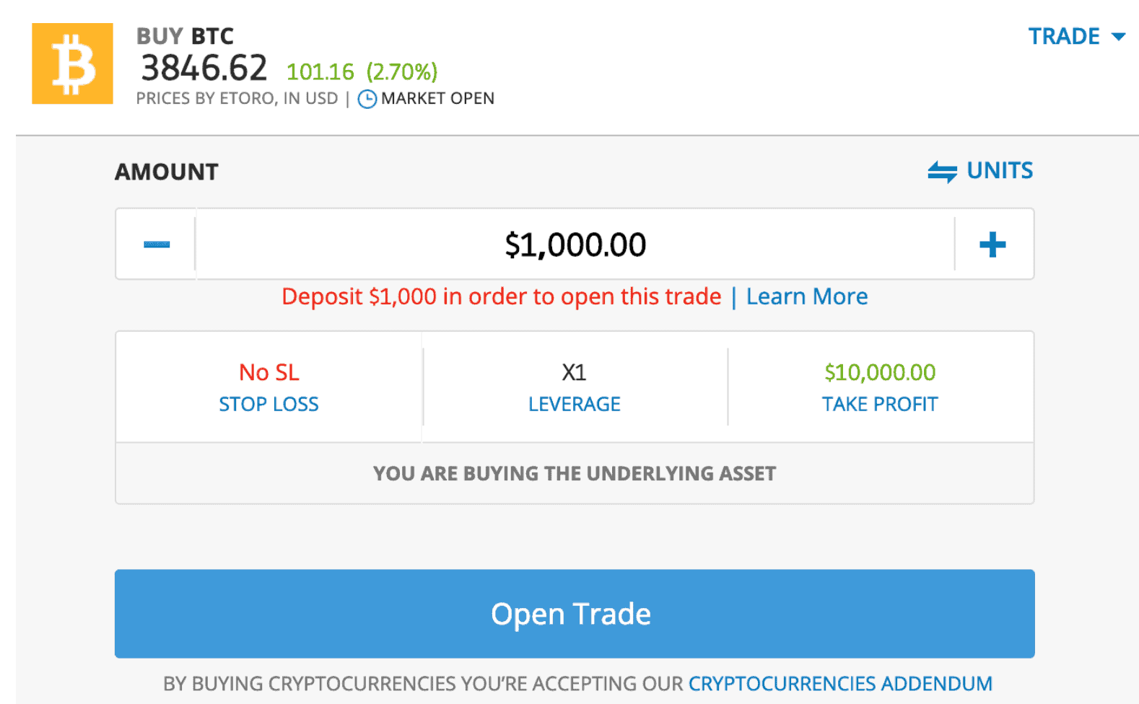Click the swap arrows icon beside UNITS
1139x704 pixels.
[x=943, y=172]
